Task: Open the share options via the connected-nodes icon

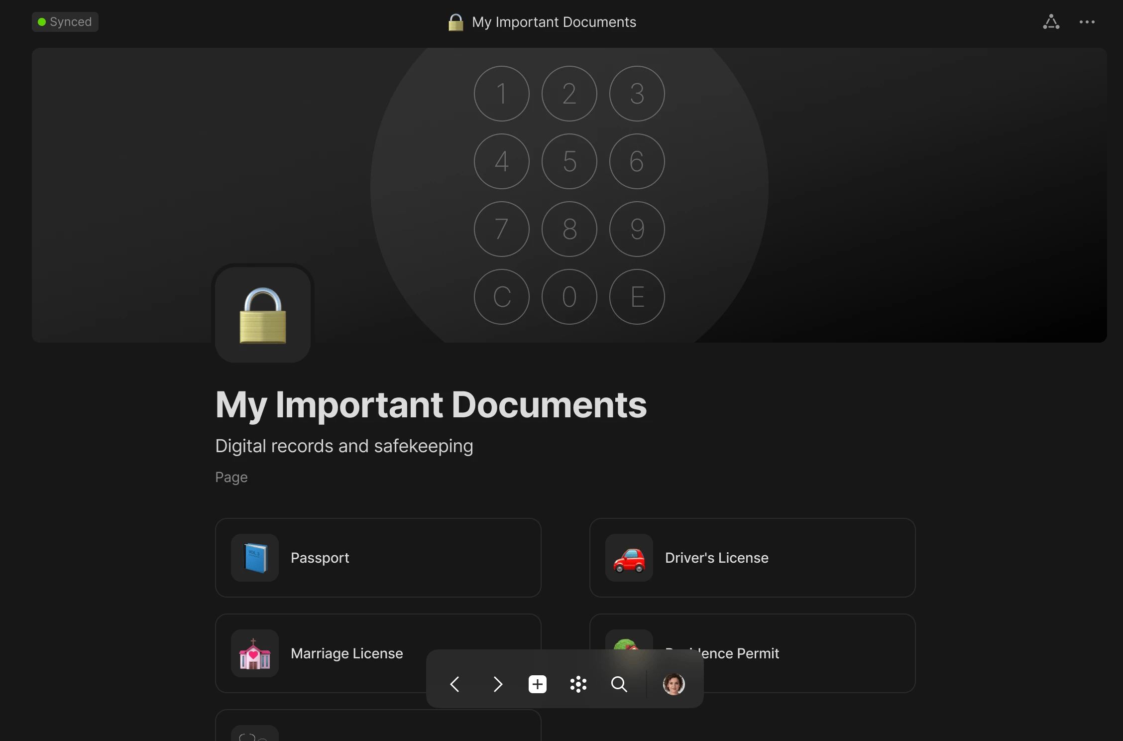Action: (x=1050, y=22)
